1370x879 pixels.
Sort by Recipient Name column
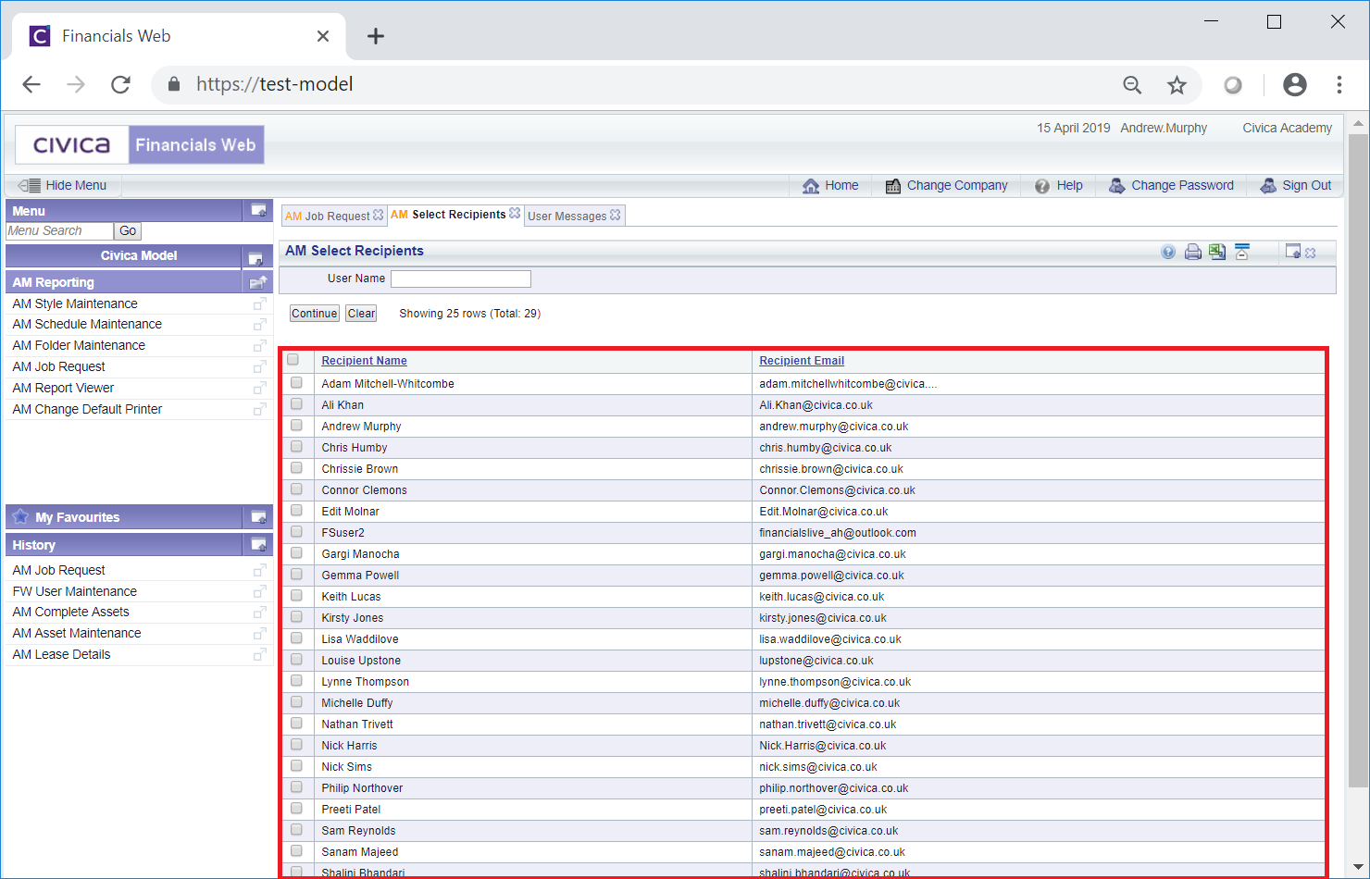click(x=364, y=361)
